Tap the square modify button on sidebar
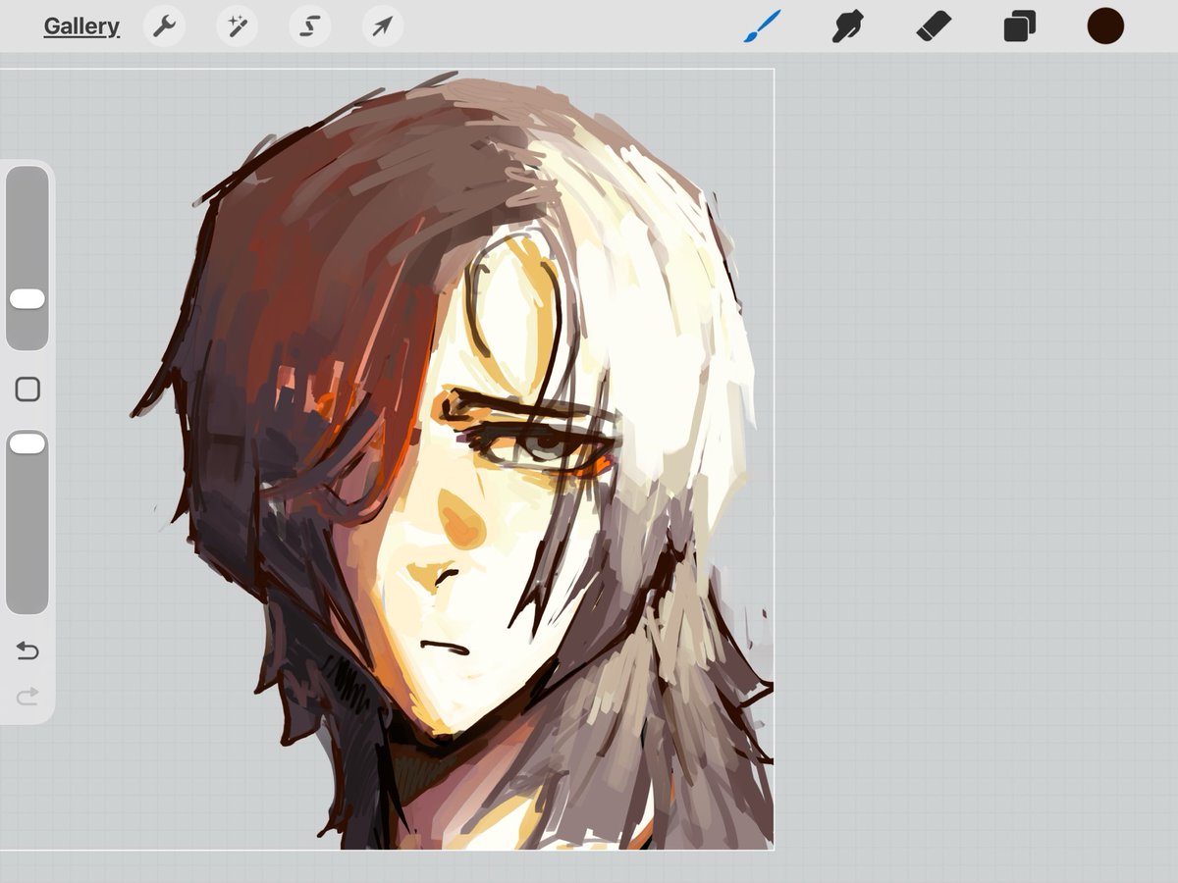This screenshot has width=1178, height=883. click(27, 390)
